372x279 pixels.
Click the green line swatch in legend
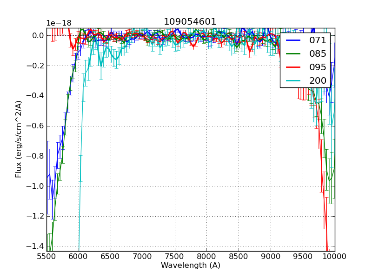pyautogui.click(x=294, y=54)
